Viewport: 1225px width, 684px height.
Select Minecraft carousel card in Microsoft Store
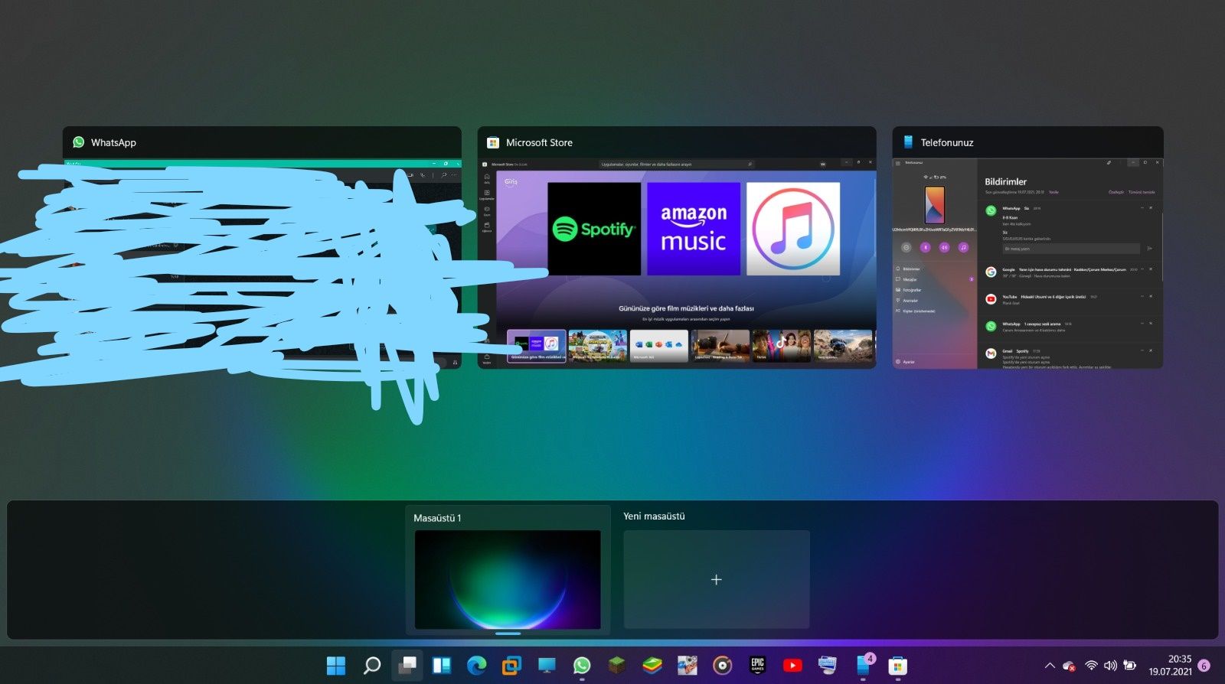(x=598, y=346)
